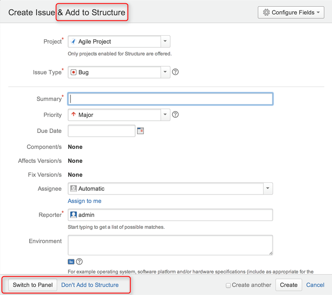Click the Assign to me link
Image resolution: width=332 pixels, height=295 pixels.
[85, 201]
